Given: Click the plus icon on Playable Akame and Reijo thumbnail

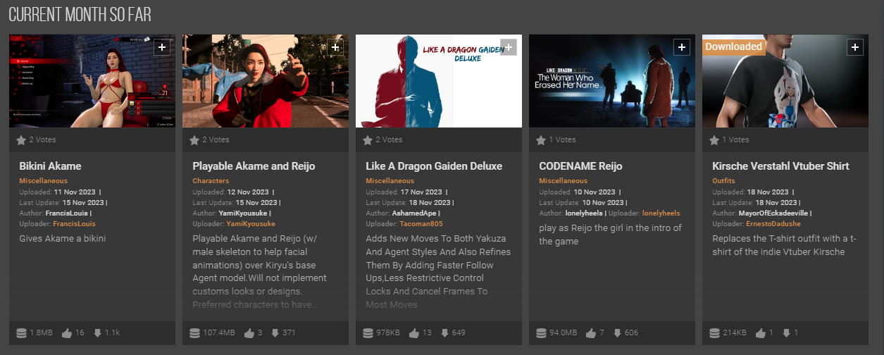Looking at the screenshot, I should click(x=335, y=47).
